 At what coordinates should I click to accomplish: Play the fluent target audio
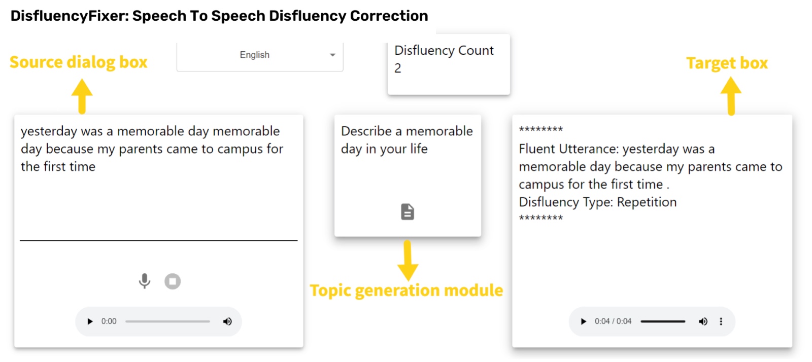[583, 321]
